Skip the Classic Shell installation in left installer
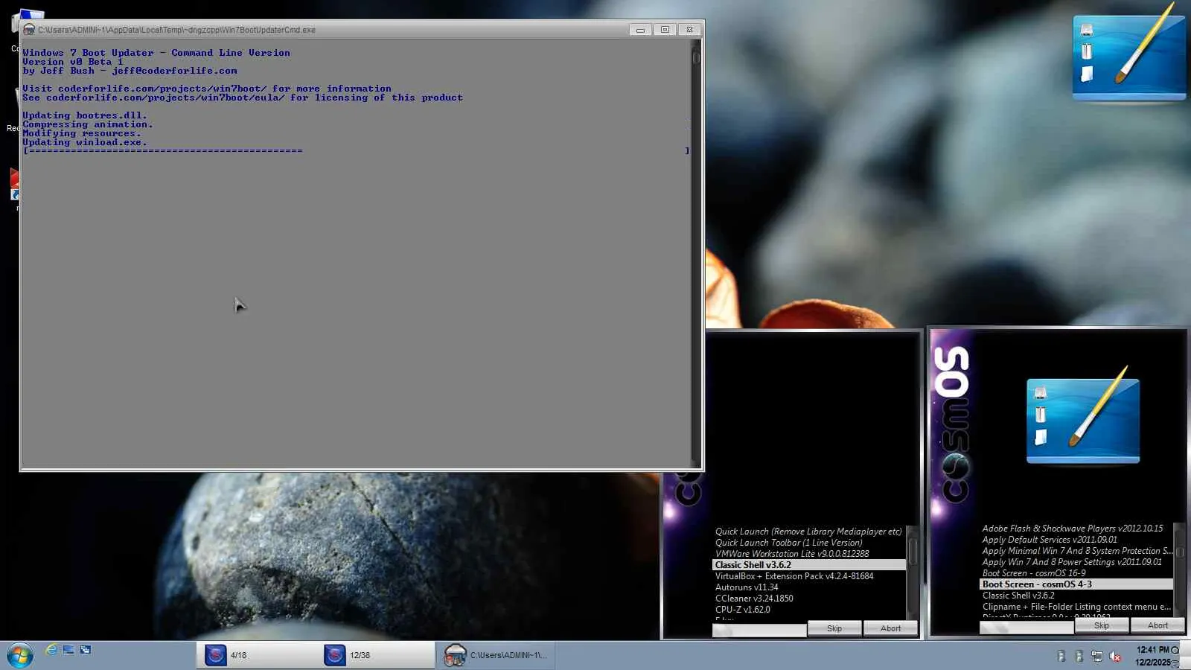This screenshot has height=670, width=1191. click(x=834, y=628)
